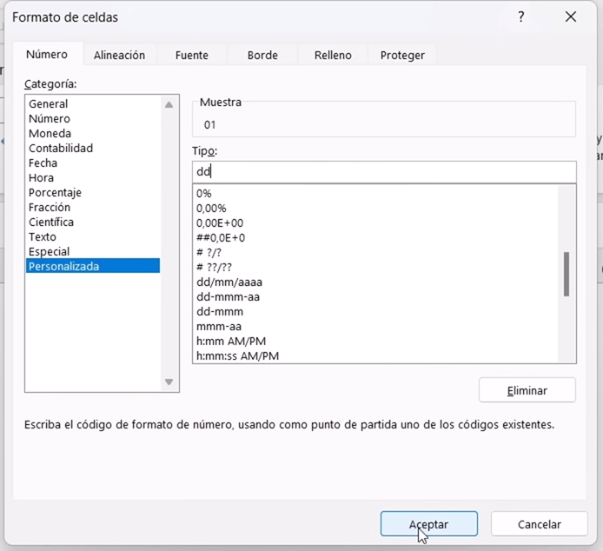Pick the Hora category
This screenshot has width=603, height=551.
93,178
